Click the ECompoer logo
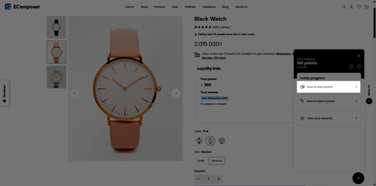 (22, 7)
